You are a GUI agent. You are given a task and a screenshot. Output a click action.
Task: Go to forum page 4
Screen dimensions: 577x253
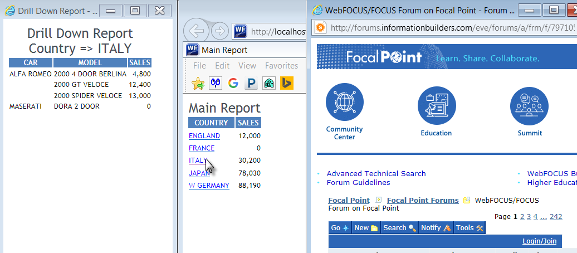[x=535, y=217]
